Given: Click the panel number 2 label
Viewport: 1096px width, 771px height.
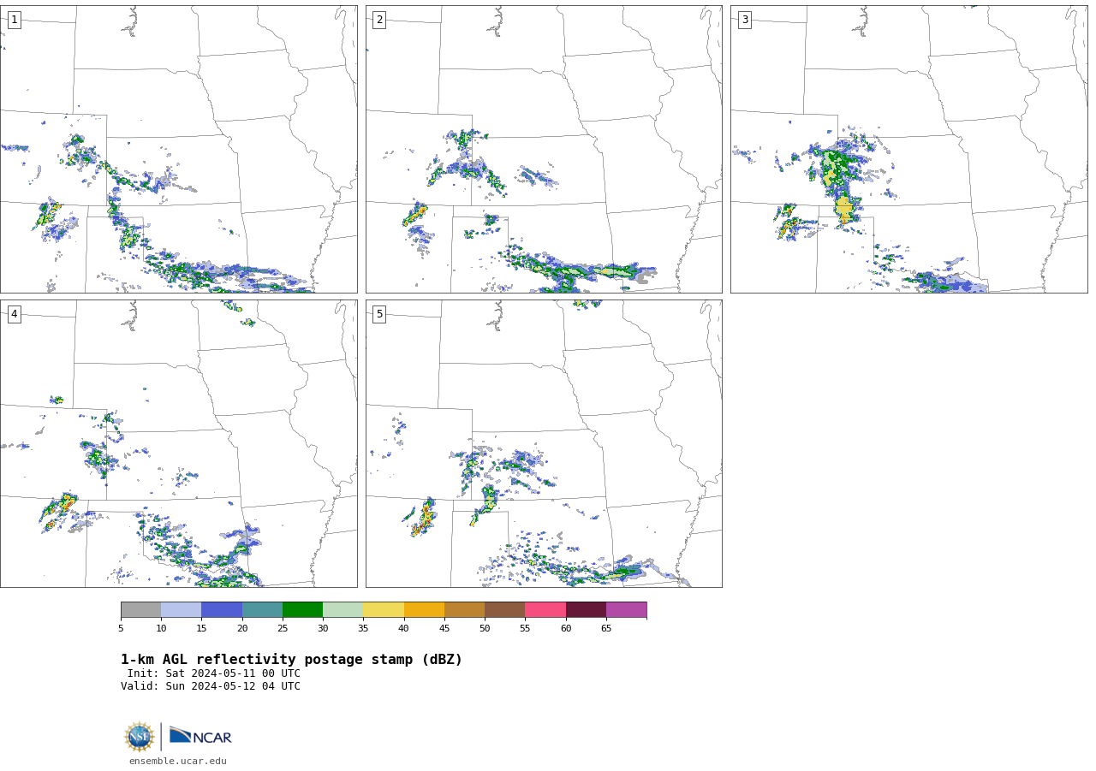Looking at the screenshot, I should pyautogui.click(x=379, y=20).
